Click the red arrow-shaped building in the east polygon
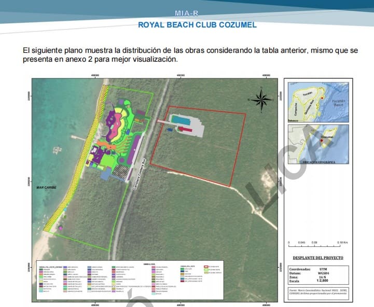The image size is (374, 307). coord(184,129)
